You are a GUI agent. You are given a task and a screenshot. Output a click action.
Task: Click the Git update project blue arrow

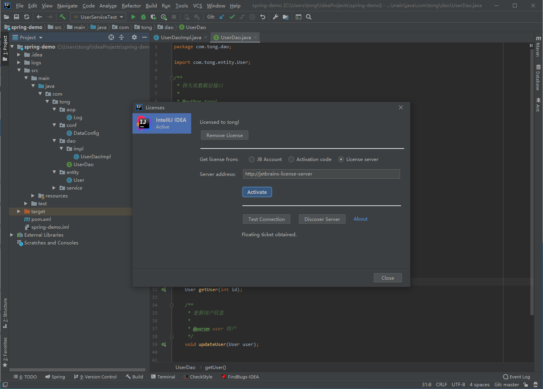pos(222,17)
